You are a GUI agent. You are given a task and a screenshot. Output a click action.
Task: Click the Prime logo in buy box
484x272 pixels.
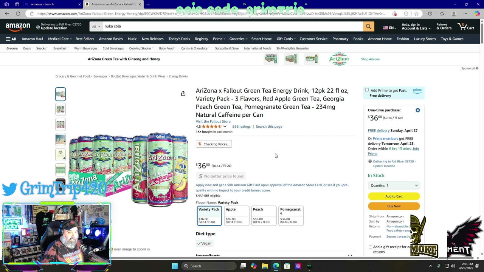(x=417, y=91)
